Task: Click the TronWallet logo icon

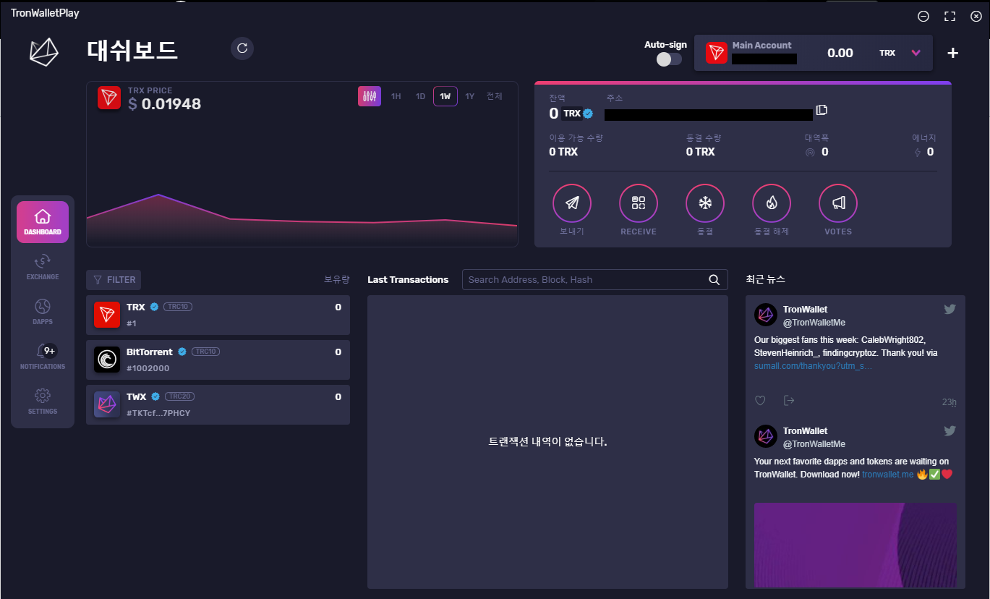Action: coord(43,52)
